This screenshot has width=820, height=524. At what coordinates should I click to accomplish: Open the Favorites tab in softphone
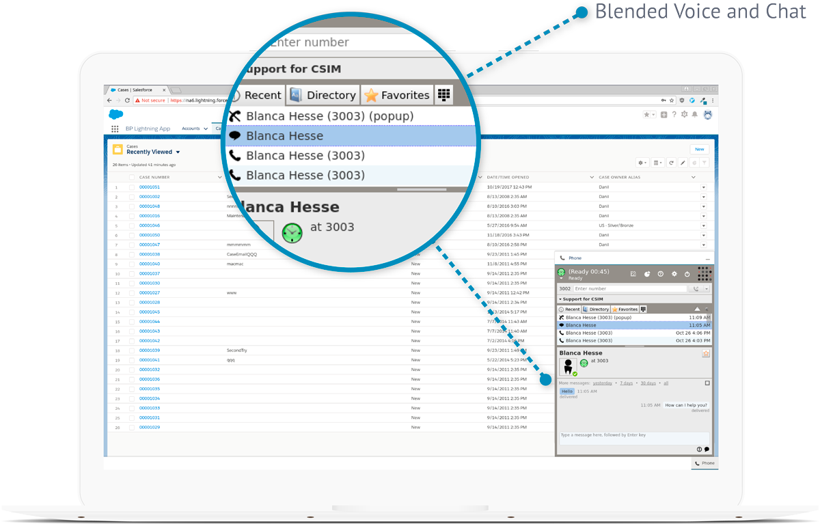tap(624, 309)
